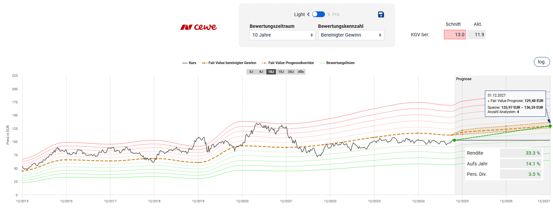The height and width of the screenshot is (209, 553).
Task: Click the save disk icon
Action: (x=381, y=14)
